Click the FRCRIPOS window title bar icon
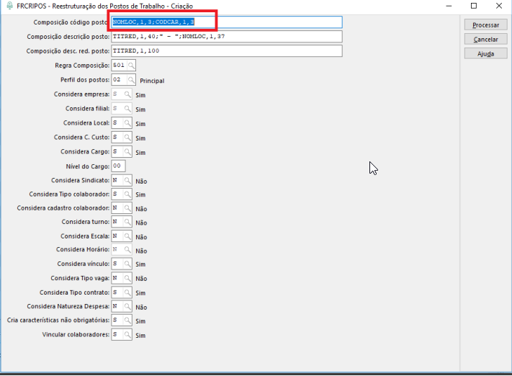This screenshot has width=512, height=376. coord(8,5)
